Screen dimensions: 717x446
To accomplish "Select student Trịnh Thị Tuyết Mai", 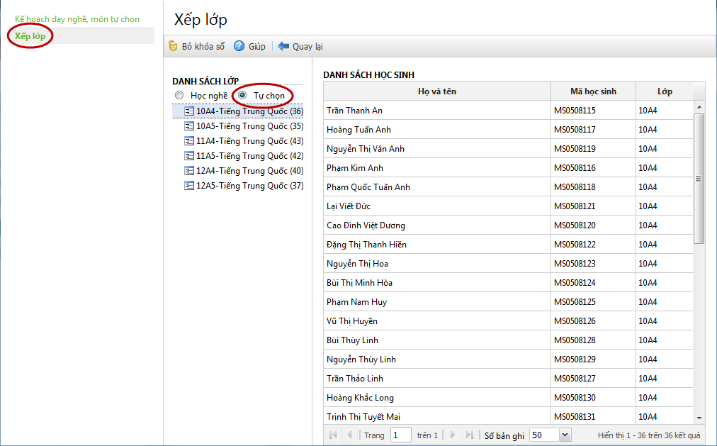I will coord(363,416).
